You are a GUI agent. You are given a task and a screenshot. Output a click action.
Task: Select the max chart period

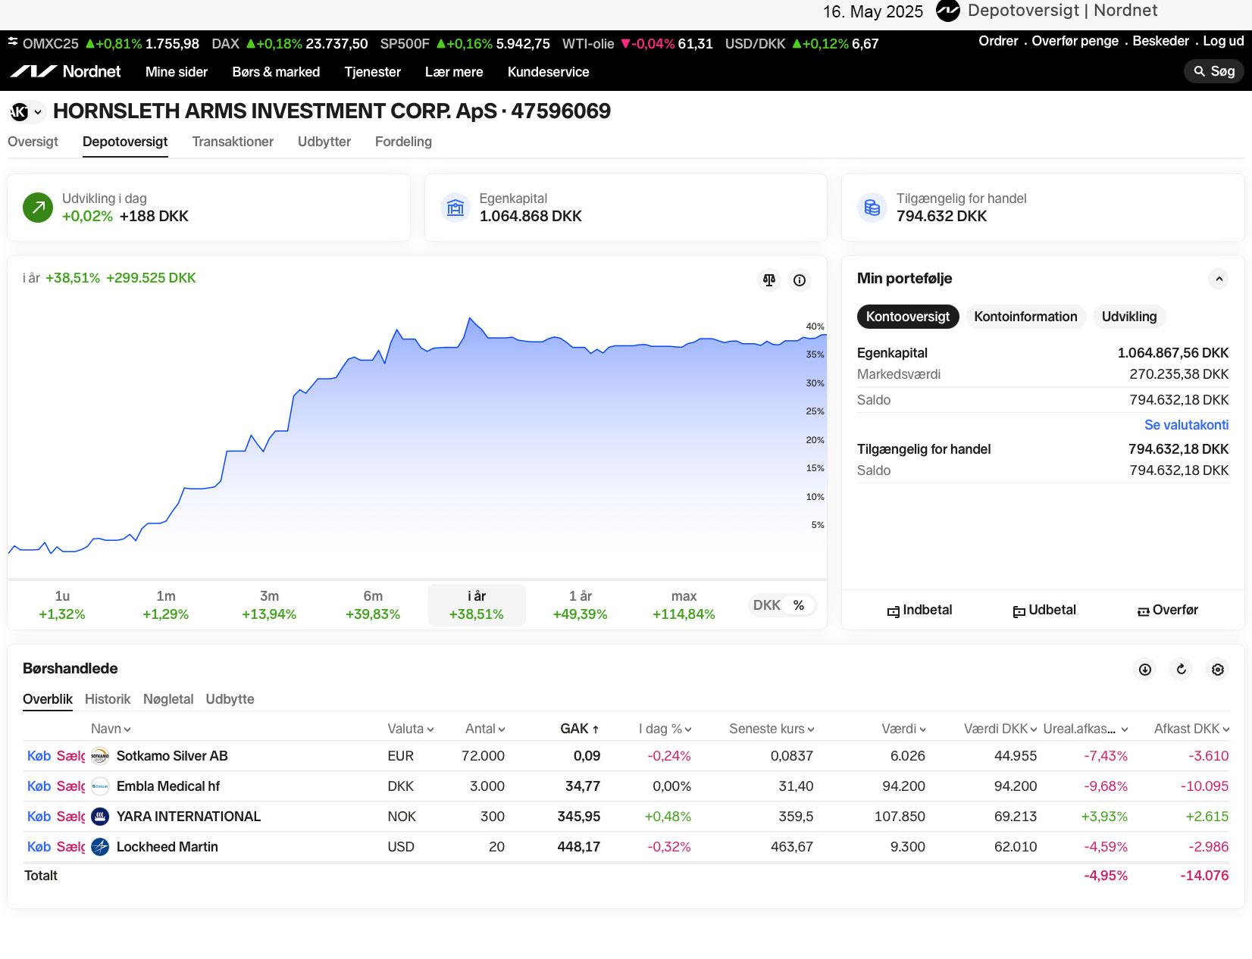pos(684,605)
